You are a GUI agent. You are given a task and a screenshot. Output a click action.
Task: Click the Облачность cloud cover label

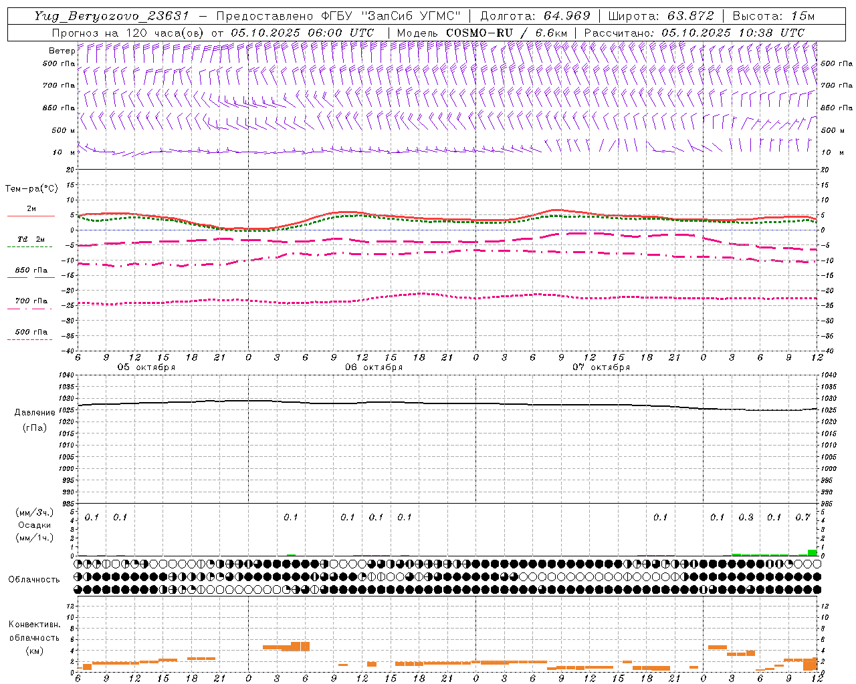pos(34,580)
